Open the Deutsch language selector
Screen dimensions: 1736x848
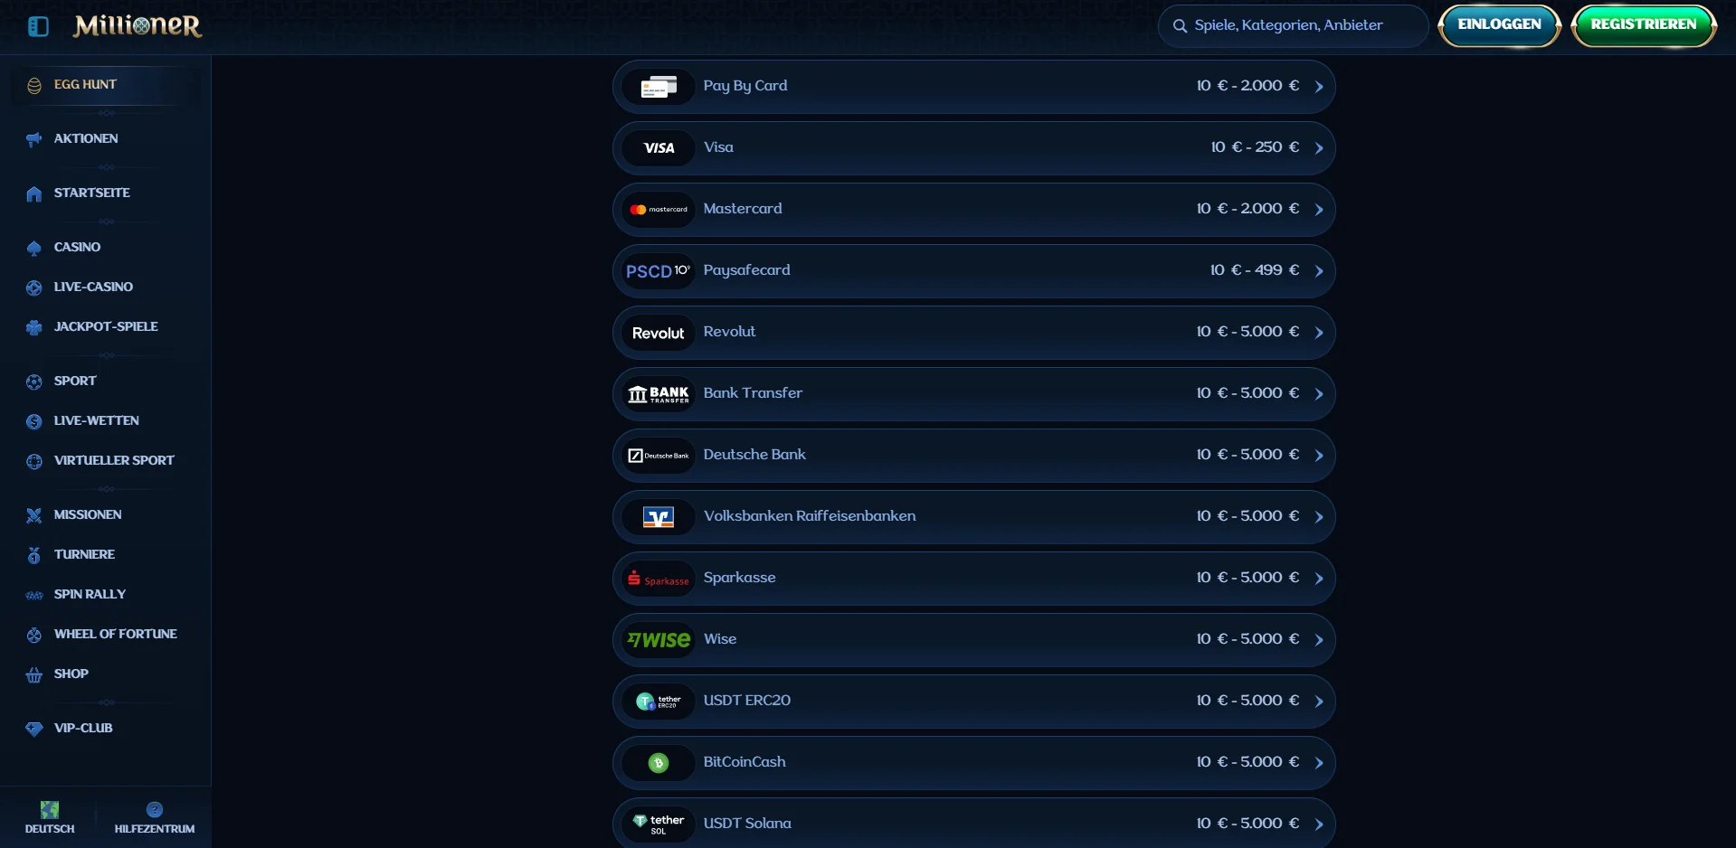tap(50, 816)
